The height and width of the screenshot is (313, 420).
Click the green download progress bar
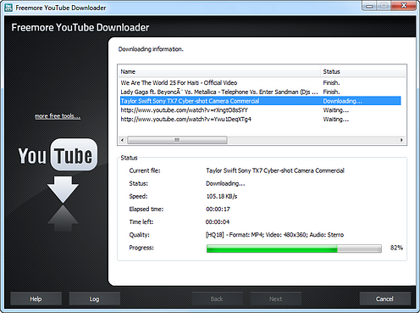pos(294,249)
